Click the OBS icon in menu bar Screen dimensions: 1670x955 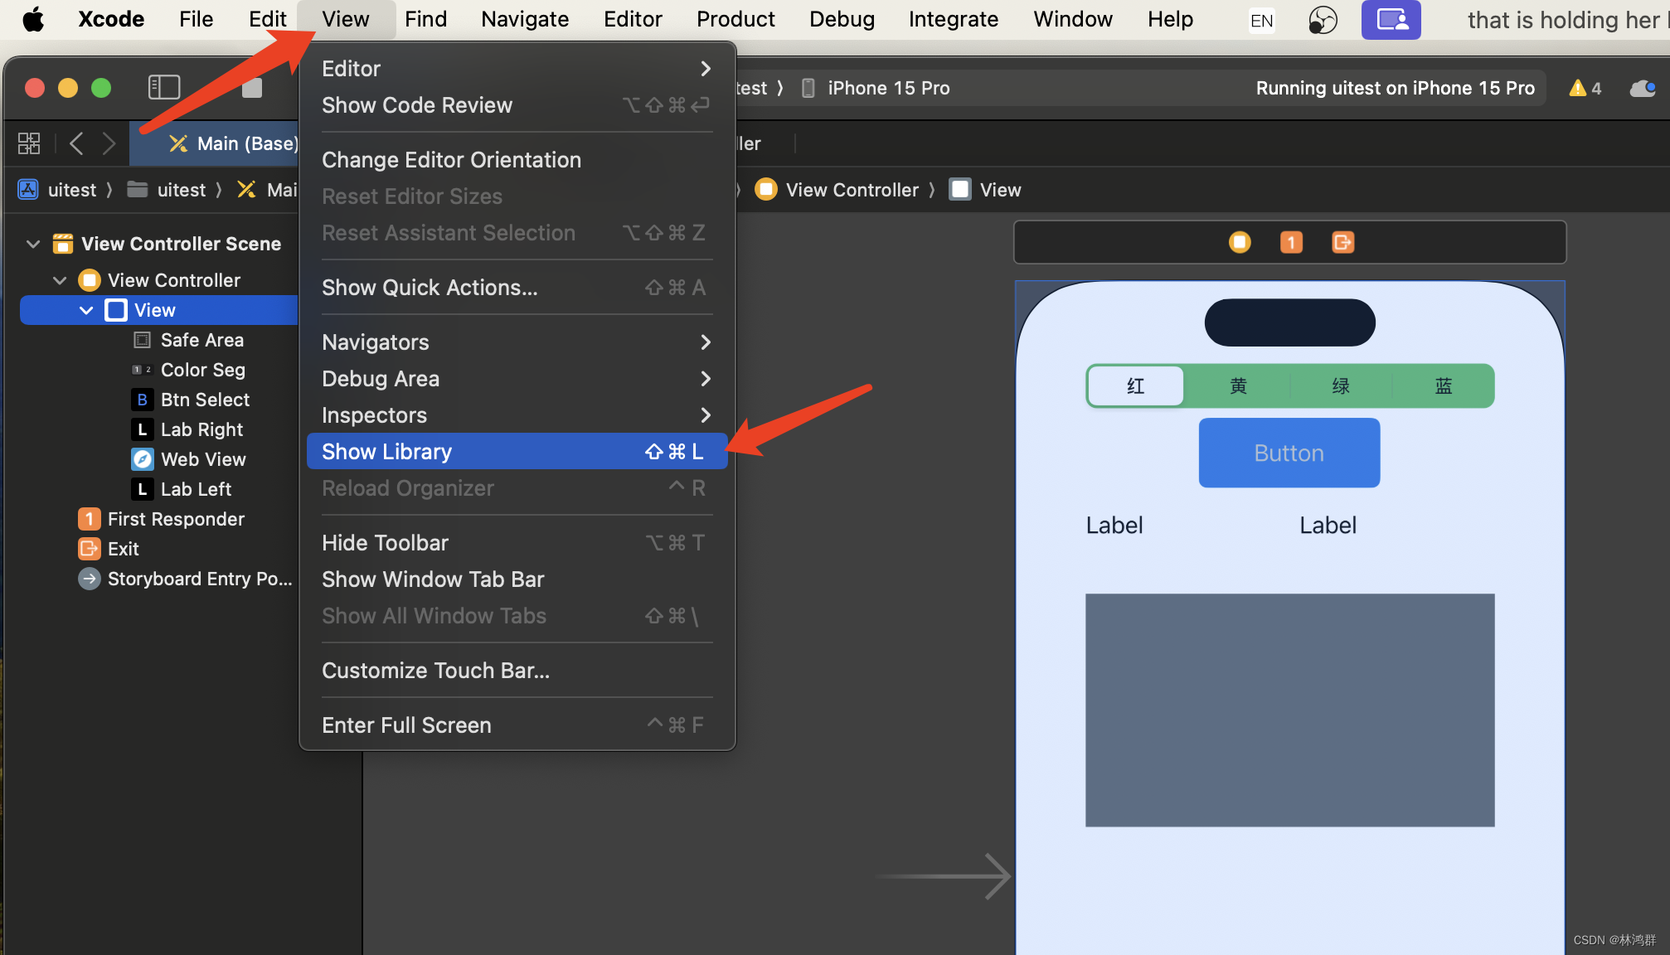(1323, 20)
